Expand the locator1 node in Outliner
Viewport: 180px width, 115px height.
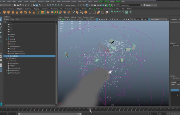coord(6,39)
